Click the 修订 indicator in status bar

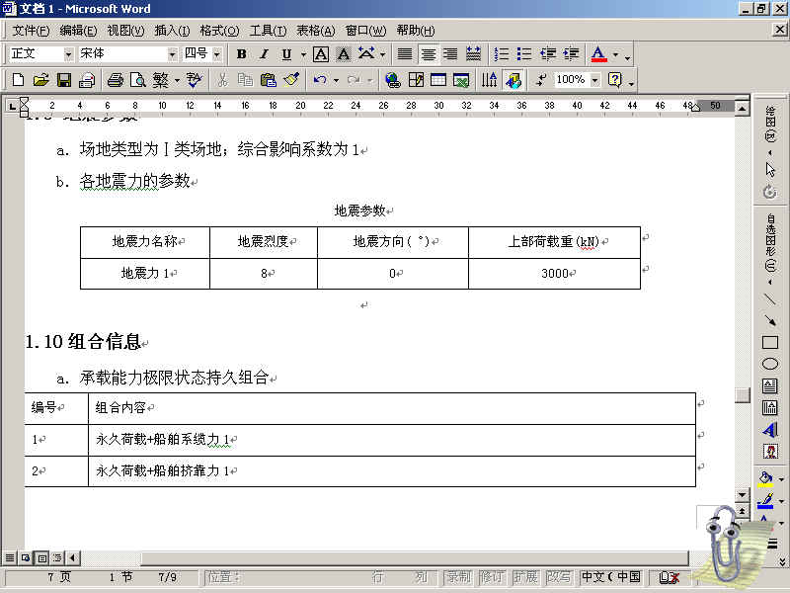491,577
